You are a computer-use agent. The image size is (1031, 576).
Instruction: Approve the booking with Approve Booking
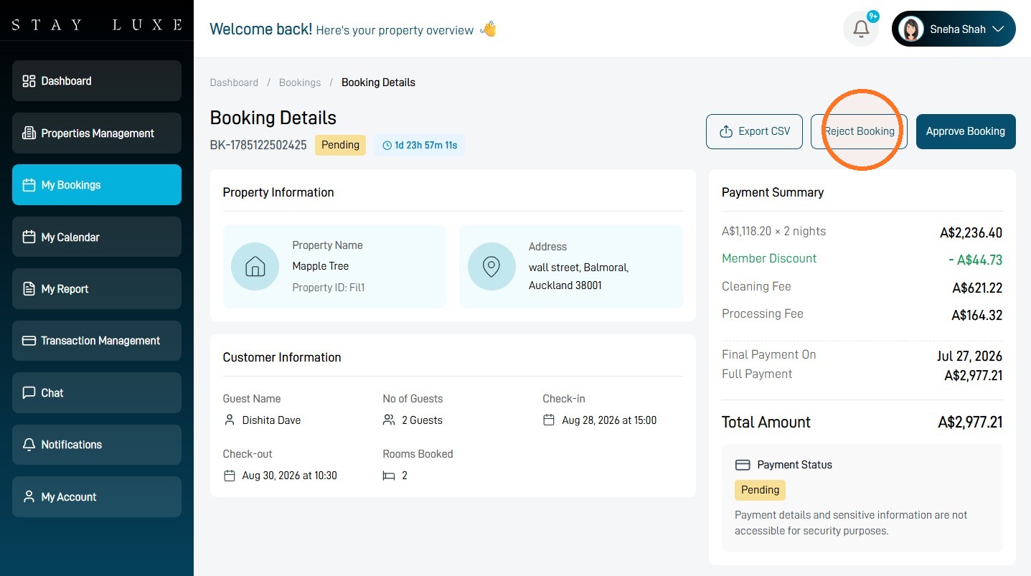pyautogui.click(x=966, y=131)
